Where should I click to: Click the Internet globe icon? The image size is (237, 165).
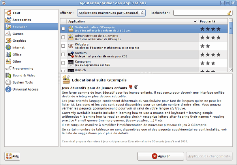(x=8, y=48)
